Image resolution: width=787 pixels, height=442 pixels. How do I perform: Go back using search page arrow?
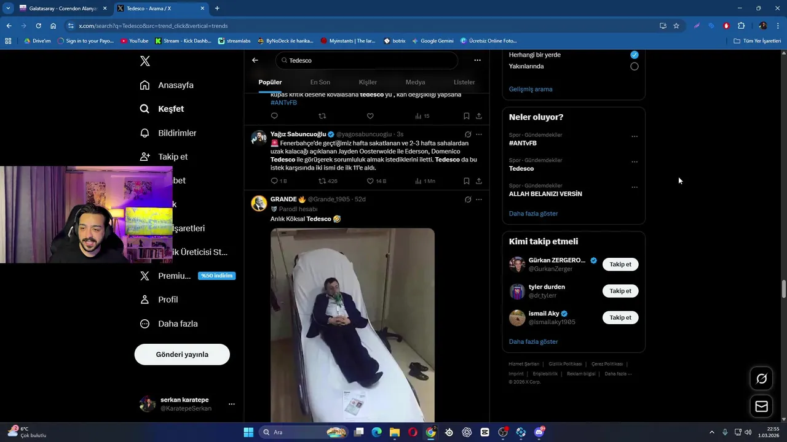click(x=255, y=60)
